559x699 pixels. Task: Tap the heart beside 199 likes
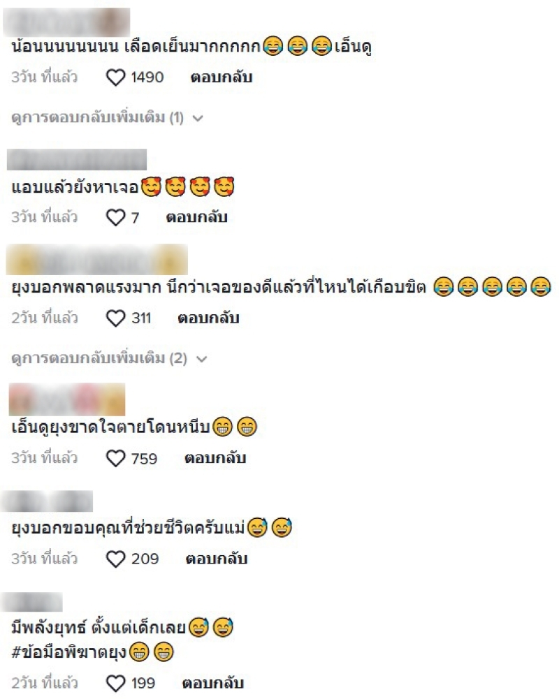(115, 684)
